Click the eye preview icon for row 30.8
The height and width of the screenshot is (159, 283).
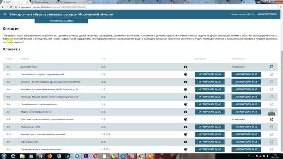pyautogui.click(x=185, y=119)
